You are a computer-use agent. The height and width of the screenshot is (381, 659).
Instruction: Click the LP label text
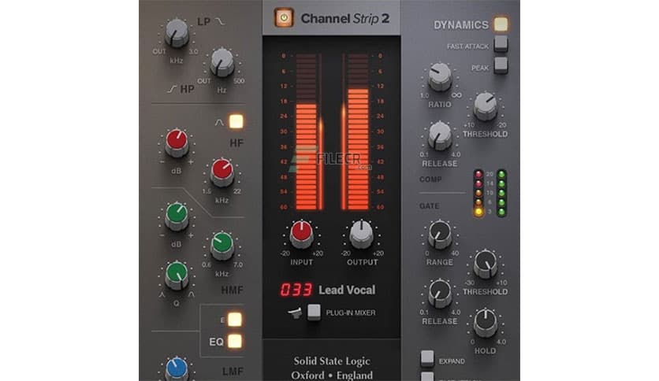(x=204, y=21)
